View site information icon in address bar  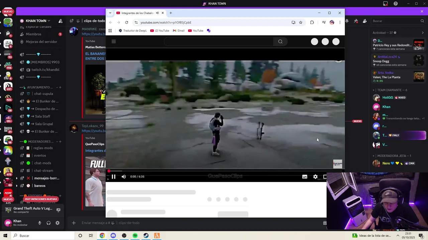click(x=136, y=22)
